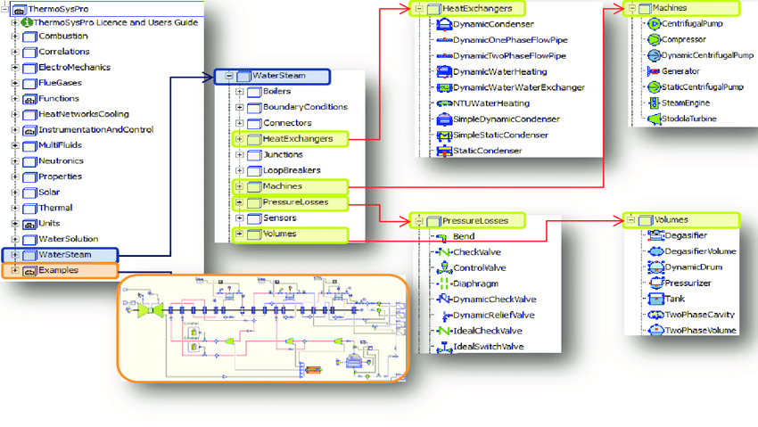
Task: Select the Junctions subpackage
Action: (283, 155)
